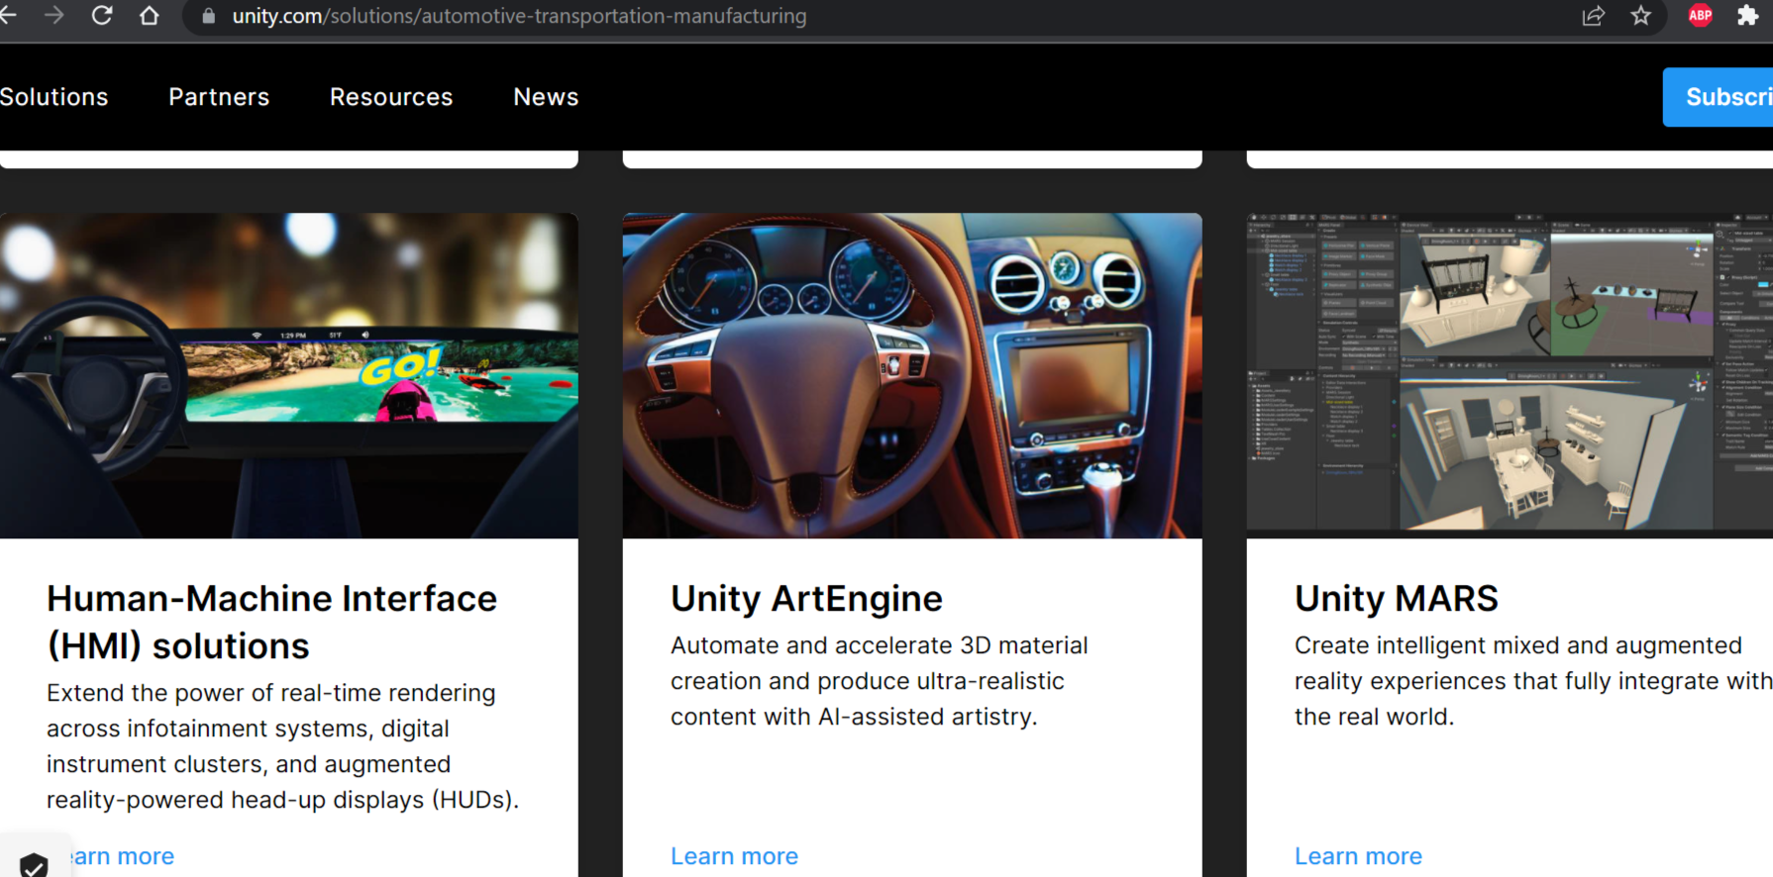Bookmark this page with the star icon
The image size is (1773, 877).
pos(1641,16)
